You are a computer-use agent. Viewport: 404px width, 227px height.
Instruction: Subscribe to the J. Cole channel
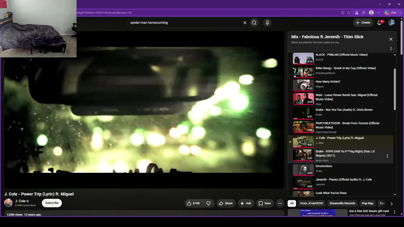click(x=52, y=203)
